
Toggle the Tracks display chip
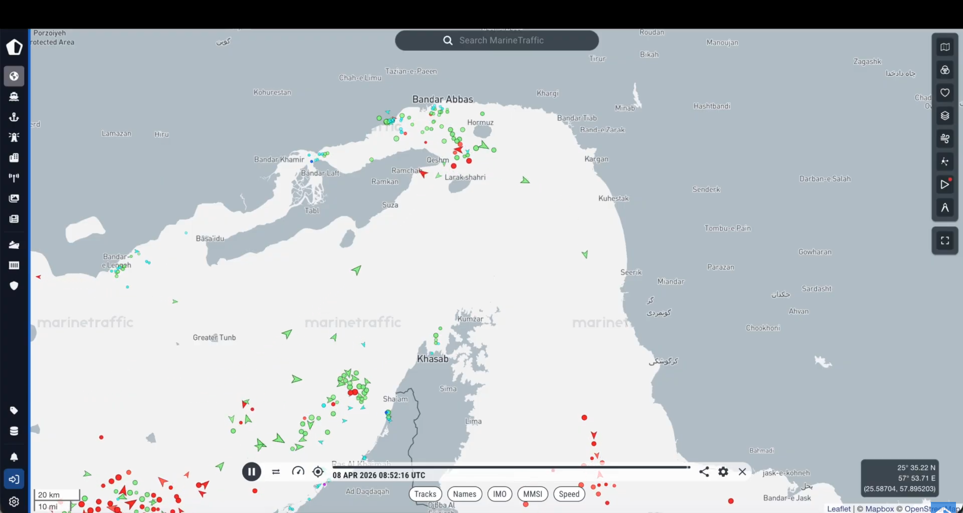click(x=425, y=494)
